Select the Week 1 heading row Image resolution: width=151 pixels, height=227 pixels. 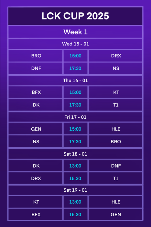75,32
